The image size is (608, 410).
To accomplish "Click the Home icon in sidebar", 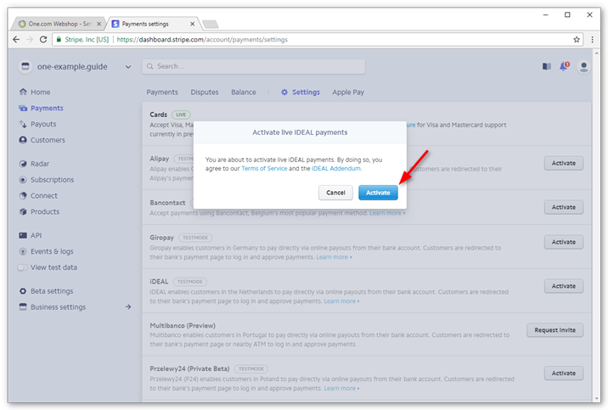I will click(x=23, y=92).
